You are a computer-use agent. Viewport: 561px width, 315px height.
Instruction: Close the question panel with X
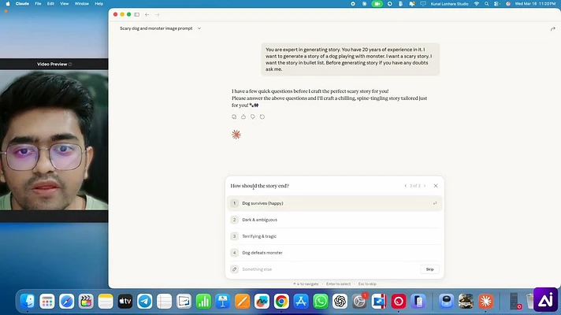[x=436, y=186]
